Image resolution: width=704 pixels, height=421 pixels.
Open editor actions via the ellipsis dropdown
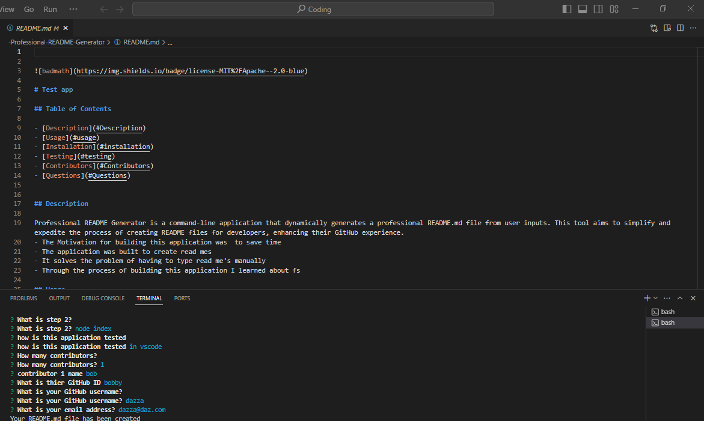point(693,28)
